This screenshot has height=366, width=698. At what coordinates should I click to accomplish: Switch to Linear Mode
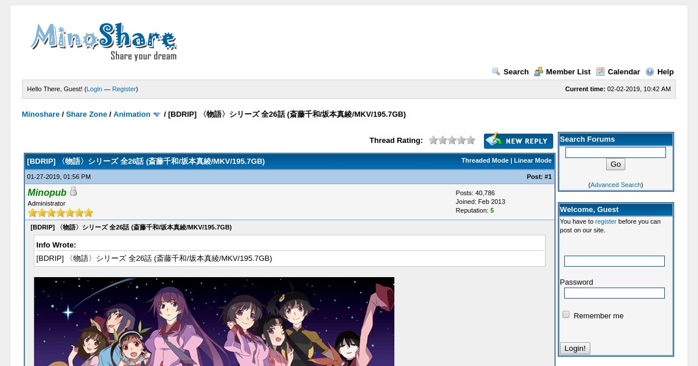click(532, 160)
